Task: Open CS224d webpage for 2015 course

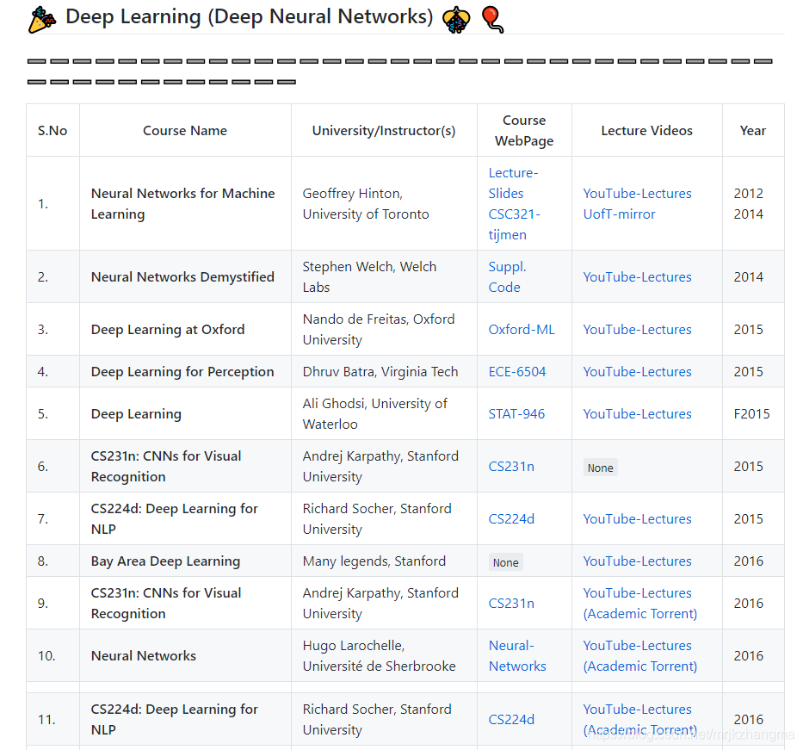Action: [511, 519]
